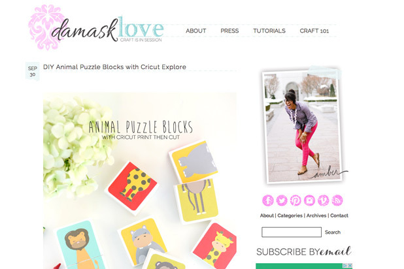404x269 pixels.
Task: Click the AdChoices icon on the ad
Action: tap(346, 266)
